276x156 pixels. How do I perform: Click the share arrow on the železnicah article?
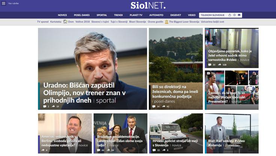coord(164,107)
